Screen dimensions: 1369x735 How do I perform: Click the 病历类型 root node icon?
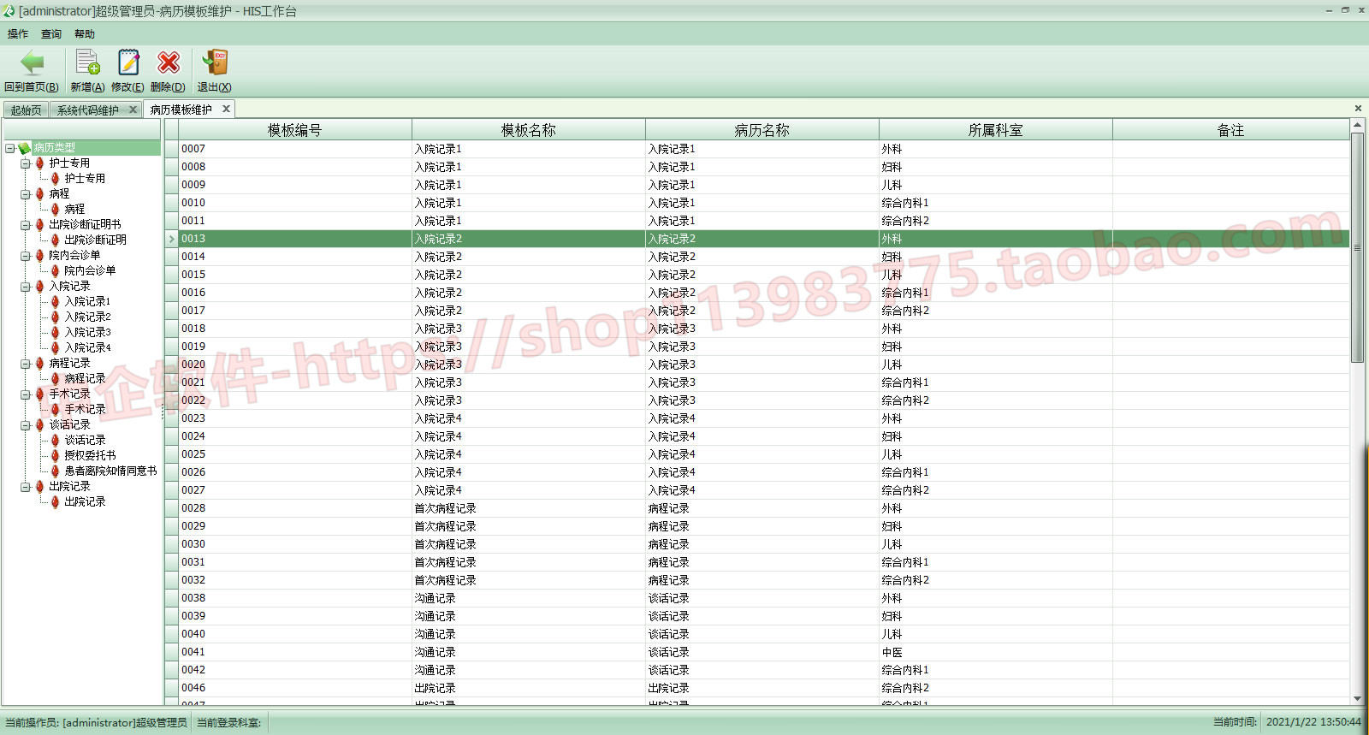[24, 148]
